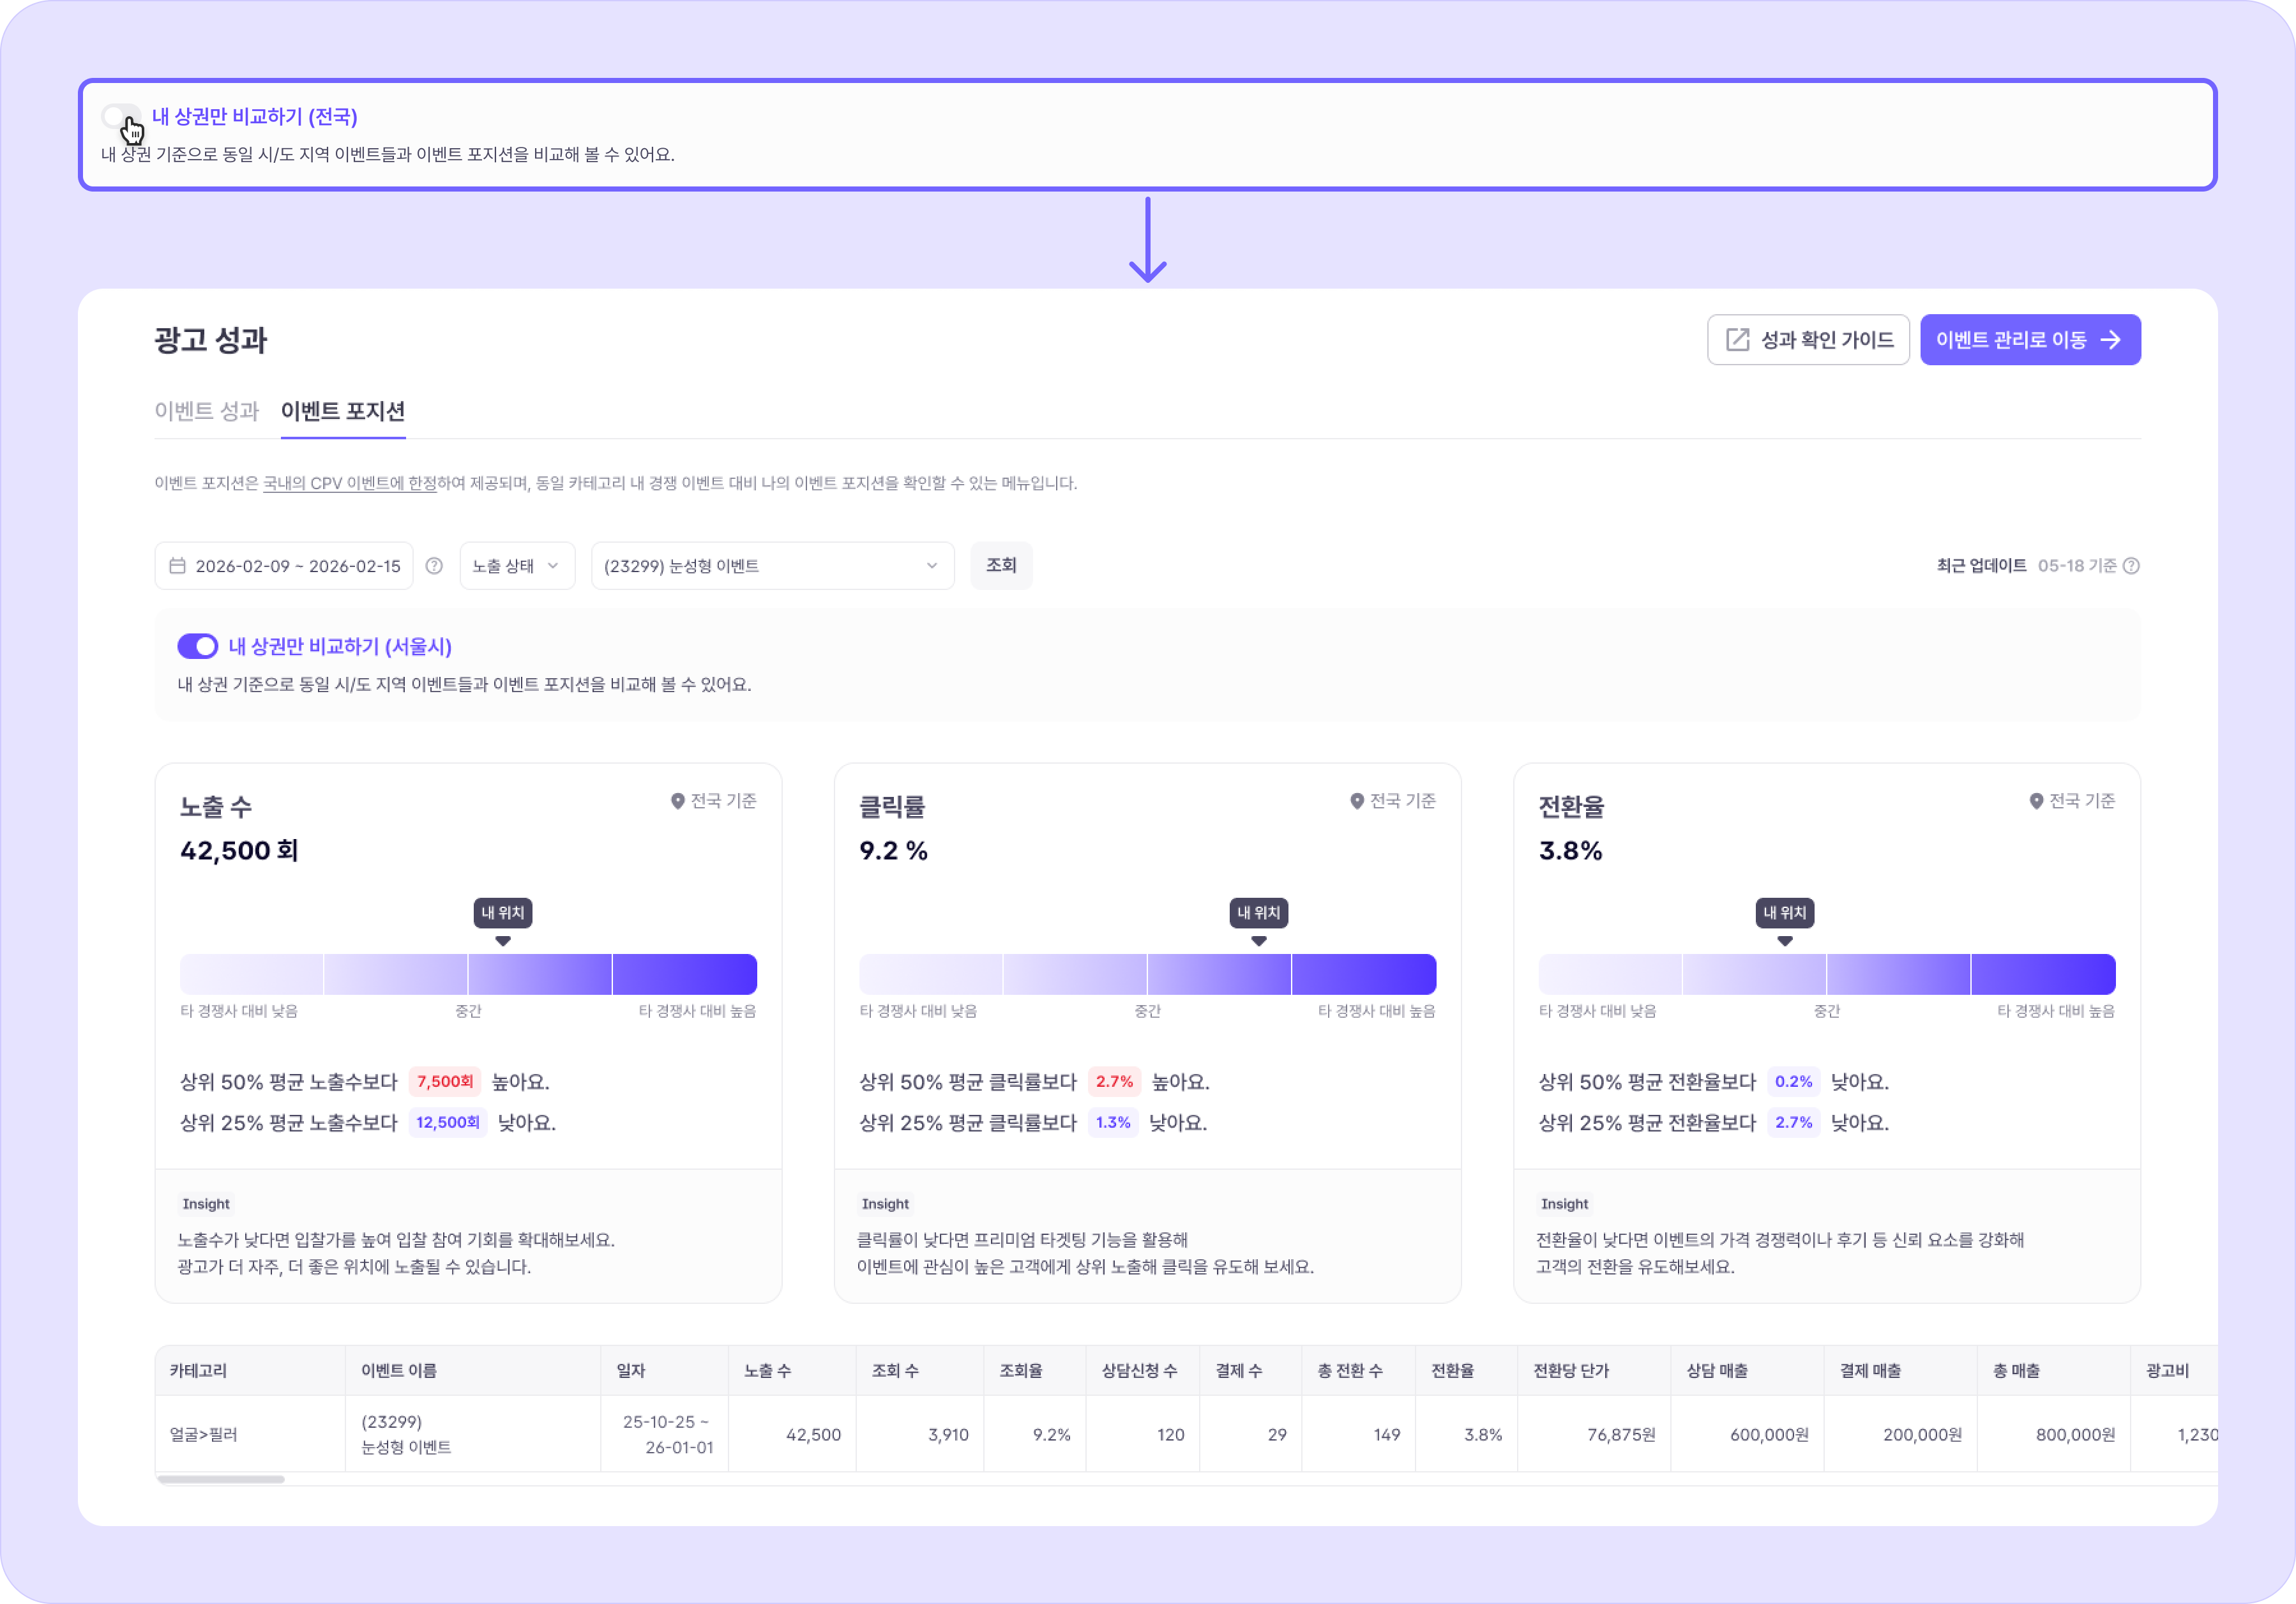Expand the (23299) 눈성형 이벤트 dropdown
2296x1604 pixels.
point(772,566)
